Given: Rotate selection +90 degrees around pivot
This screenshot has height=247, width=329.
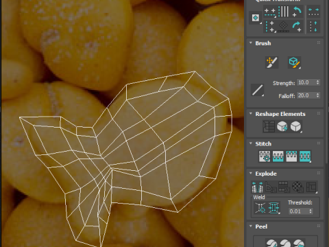Looking at the screenshot, I should 297,26.
